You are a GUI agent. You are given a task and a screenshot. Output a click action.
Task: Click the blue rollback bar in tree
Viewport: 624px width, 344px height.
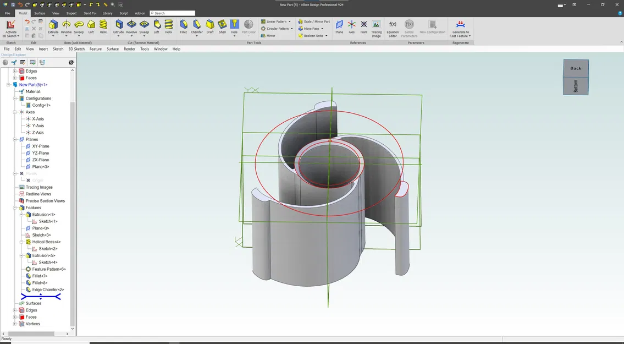pos(41,297)
